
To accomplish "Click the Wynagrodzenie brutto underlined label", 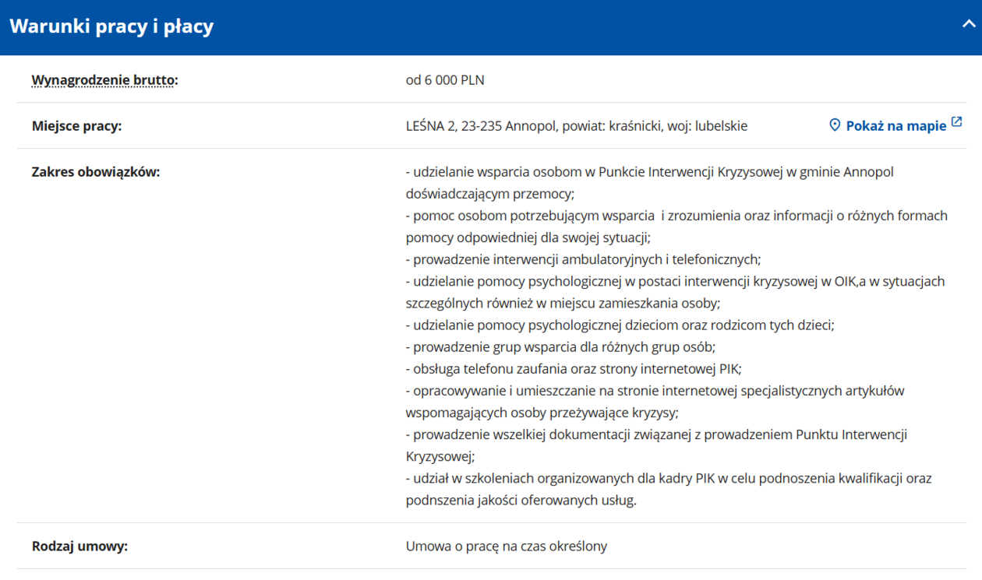I will 104,80.
